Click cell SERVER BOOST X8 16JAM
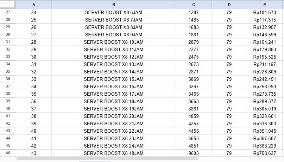Image resolution: width=284 pixels, height=162 pixels. pos(114,86)
